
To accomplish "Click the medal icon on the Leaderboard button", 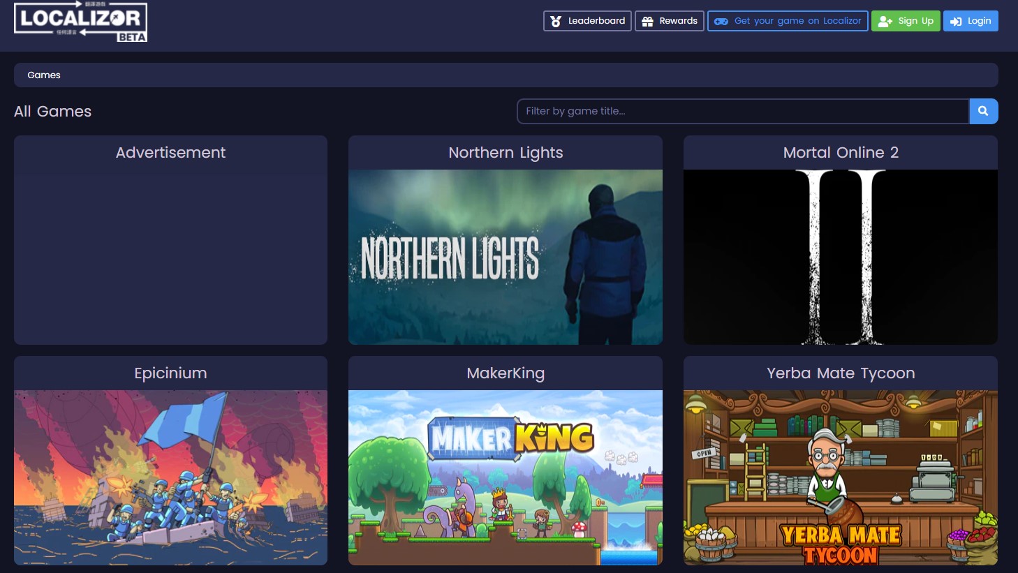I will pyautogui.click(x=556, y=21).
